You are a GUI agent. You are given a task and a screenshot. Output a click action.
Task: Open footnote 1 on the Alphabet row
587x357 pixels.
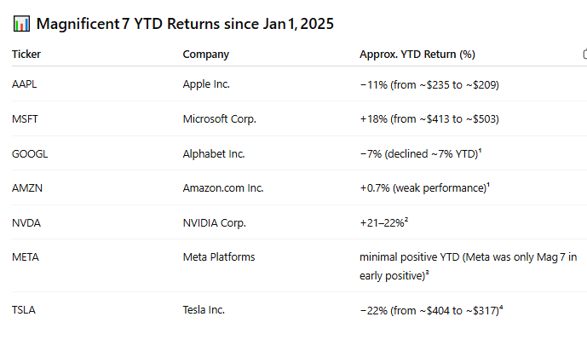(x=481, y=152)
